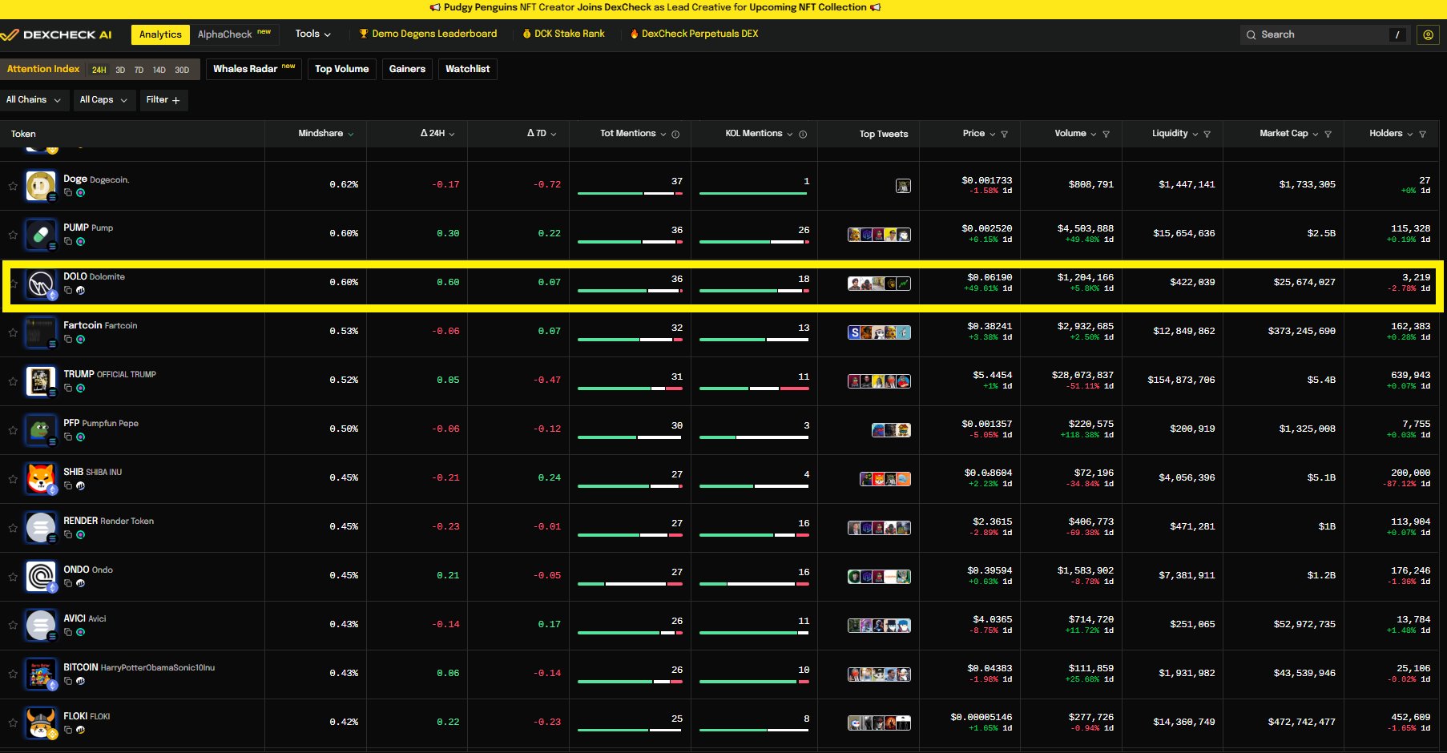Expand the All Chains dropdown

coord(33,100)
